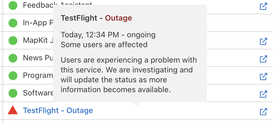Click the green status dot beside In-App
Viewport: 277px width, 124px height.
[x=13, y=23]
